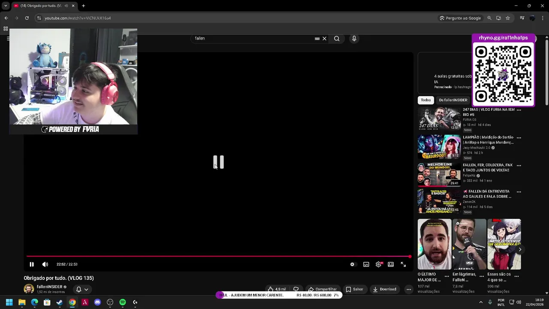
Task: Launch Steam from the taskbar
Action: click(x=60, y=302)
